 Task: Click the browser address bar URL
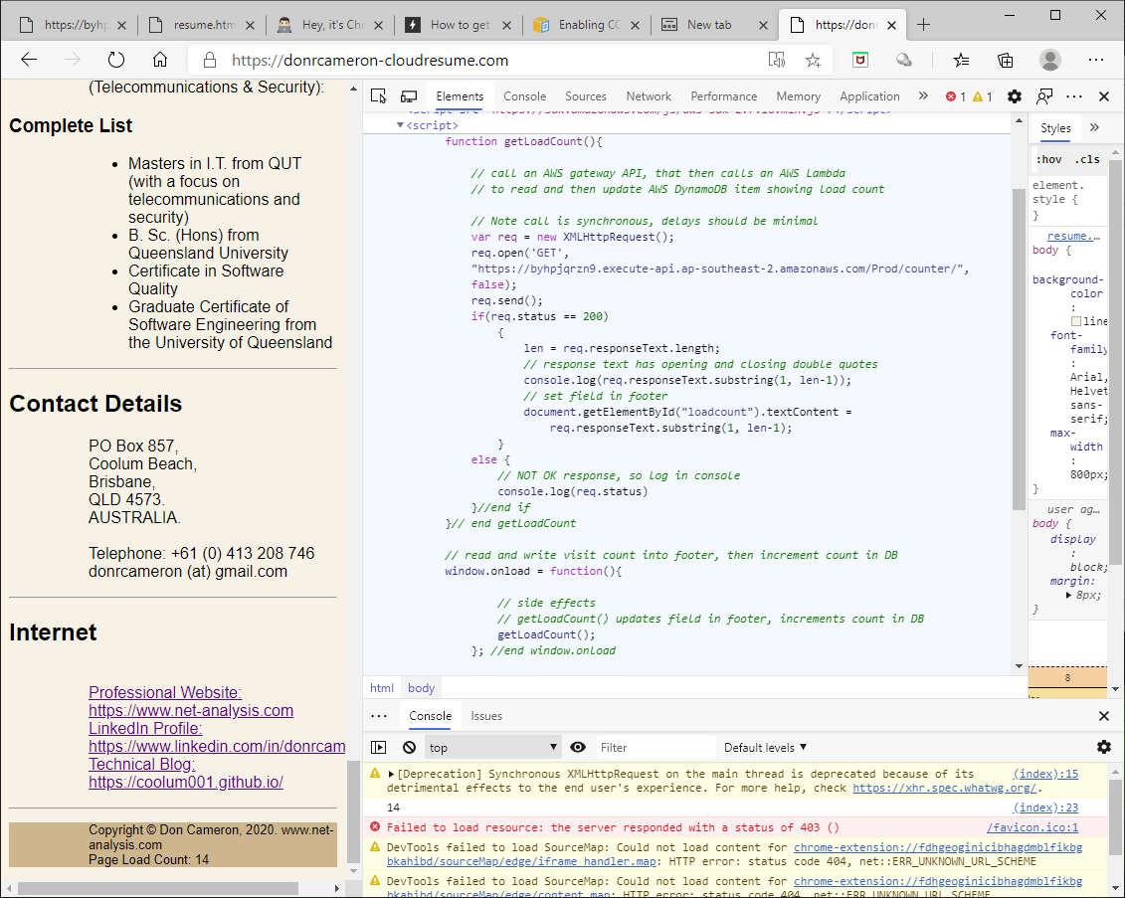(x=369, y=61)
